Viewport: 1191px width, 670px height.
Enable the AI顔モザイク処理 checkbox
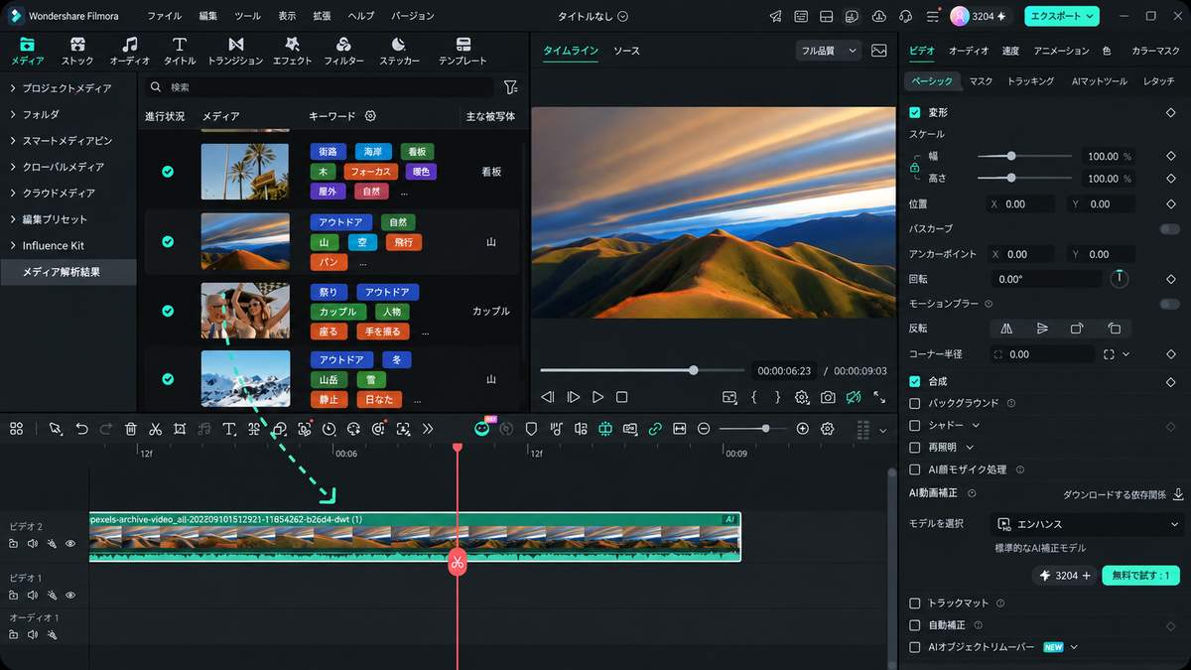tap(915, 469)
